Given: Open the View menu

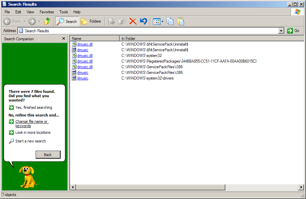Looking at the screenshot, I should point(30,12).
